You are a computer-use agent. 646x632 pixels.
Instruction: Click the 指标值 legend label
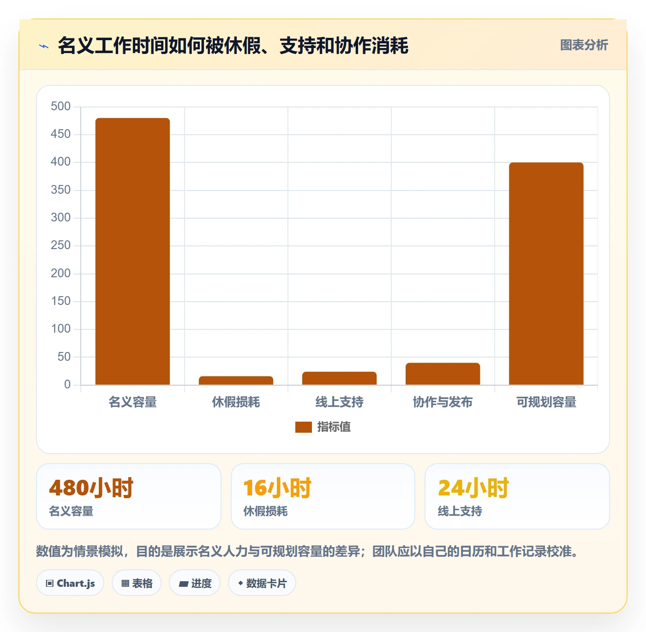[x=334, y=427]
